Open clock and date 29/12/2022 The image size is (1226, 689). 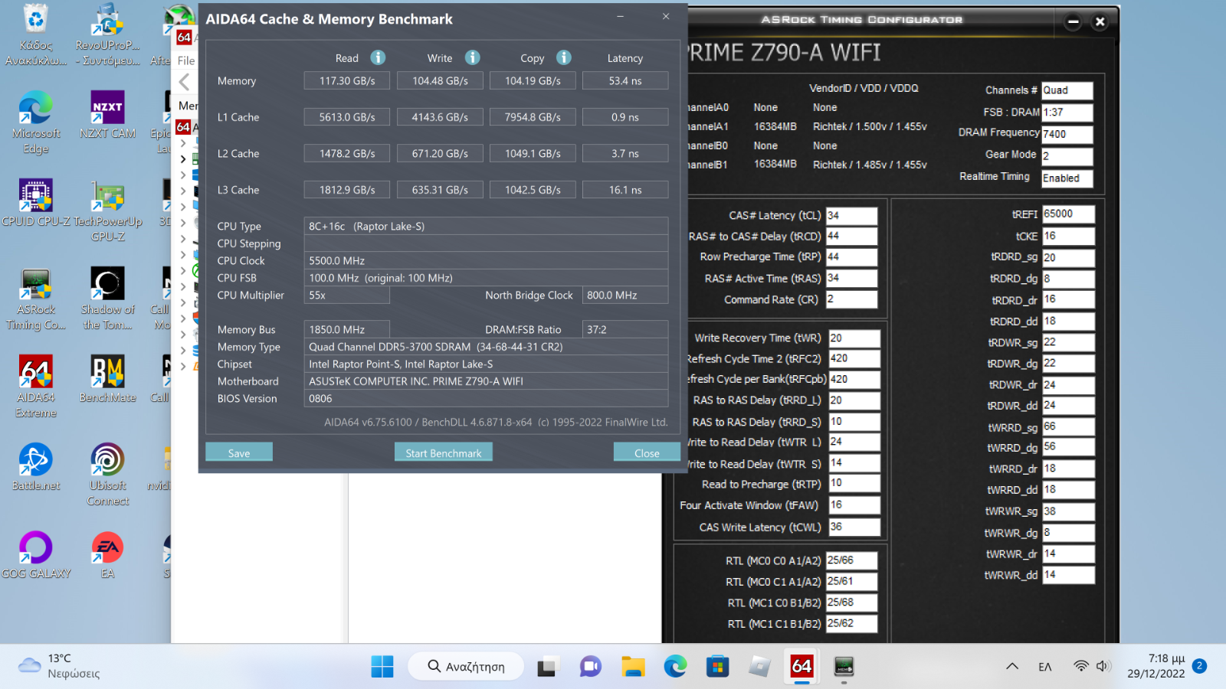pyautogui.click(x=1156, y=666)
